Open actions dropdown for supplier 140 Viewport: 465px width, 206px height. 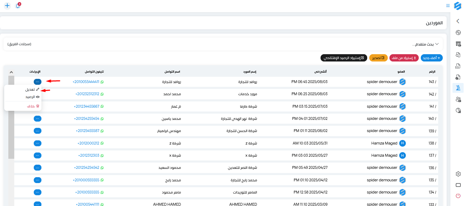38,118
